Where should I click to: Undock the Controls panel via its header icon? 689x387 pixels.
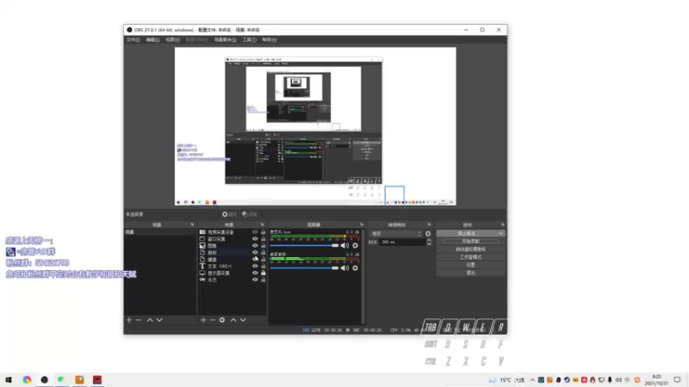pyautogui.click(x=503, y=224)
